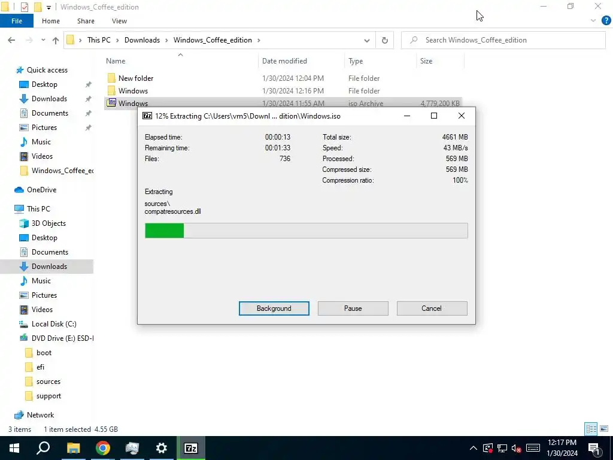
Task: Open Windows_Coffee_edition under Quick access
Action: 57,171
